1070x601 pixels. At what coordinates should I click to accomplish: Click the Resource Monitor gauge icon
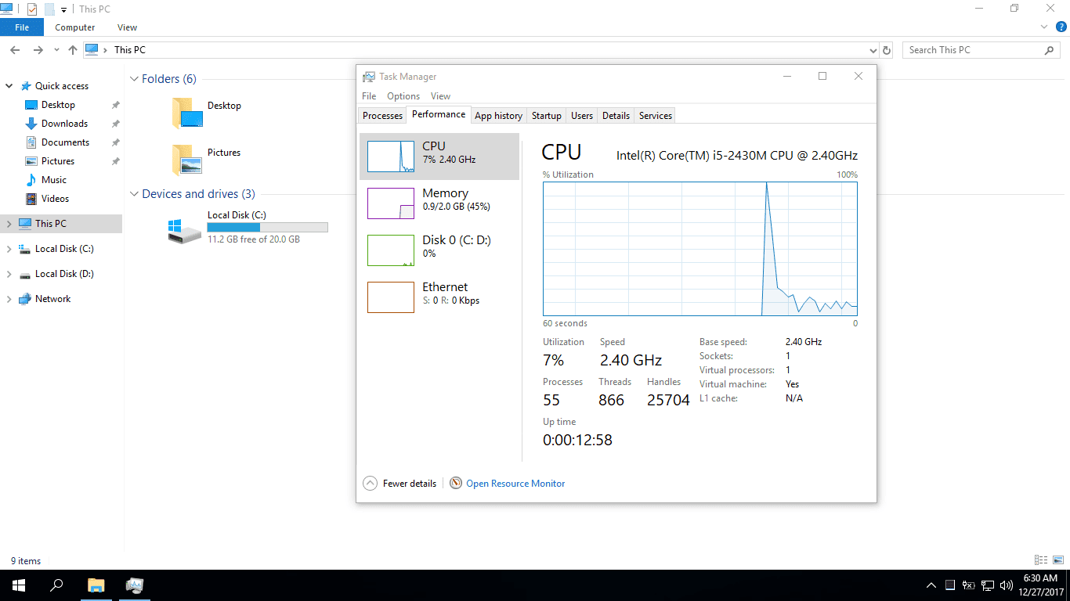click(456, 484)
